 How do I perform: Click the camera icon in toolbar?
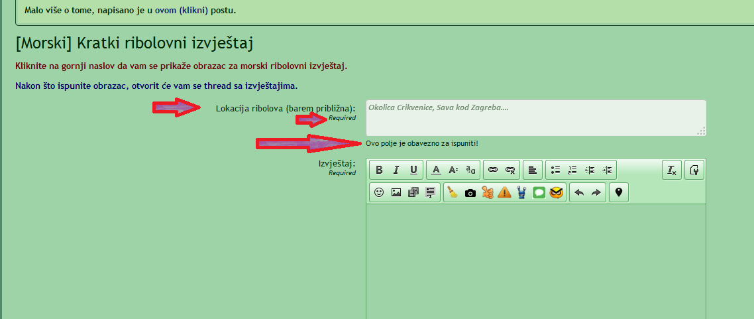[470, 193]
